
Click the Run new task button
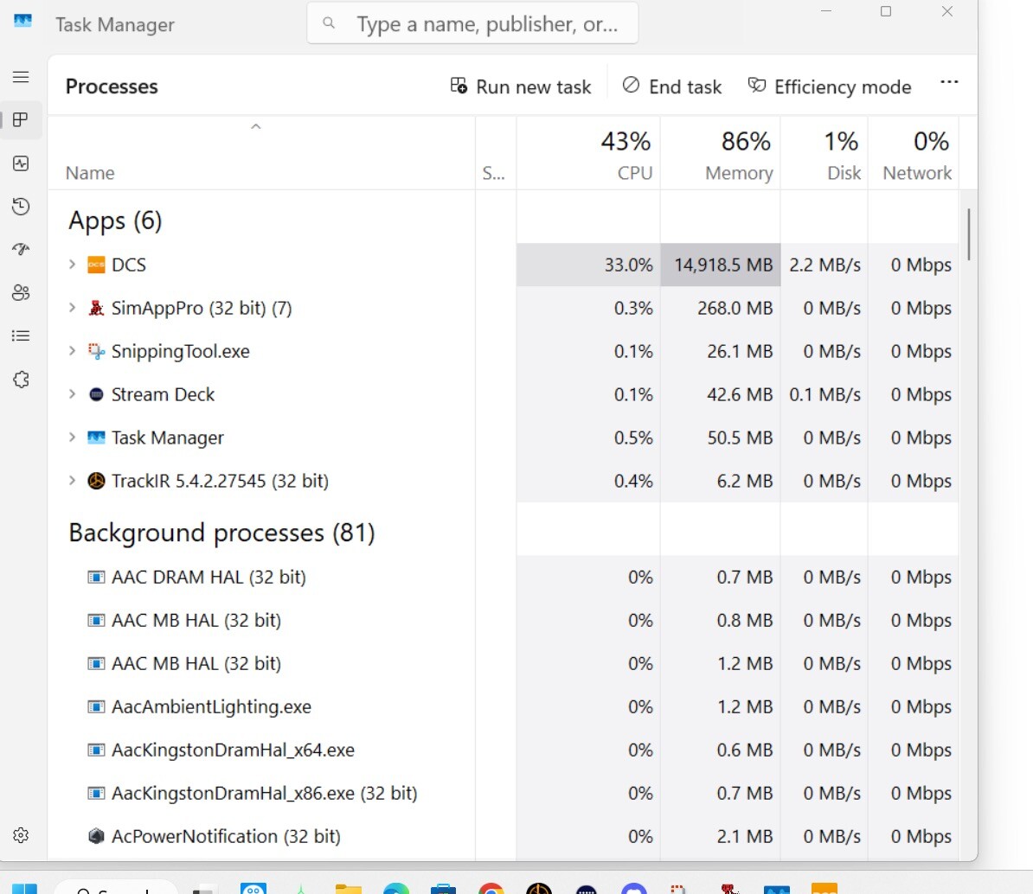tap(521, 86)
